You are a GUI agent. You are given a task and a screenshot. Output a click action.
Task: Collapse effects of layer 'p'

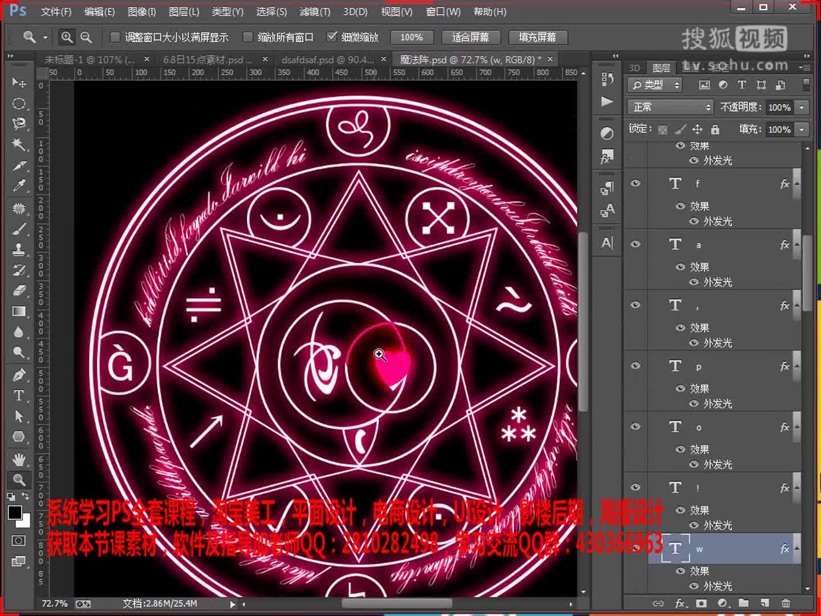(796, 366)
